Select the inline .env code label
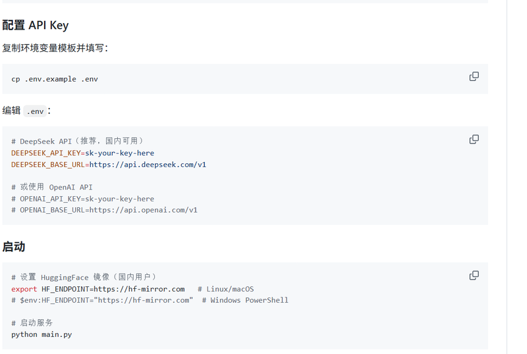Image resolution: width=527 pixels, height=354 pixels. (35, 111)
